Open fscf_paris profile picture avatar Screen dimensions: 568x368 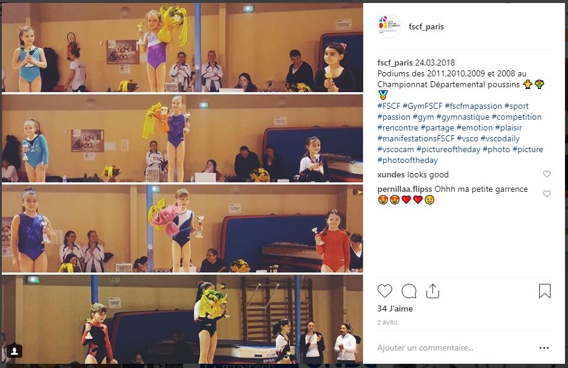click(x=390, y=26)
